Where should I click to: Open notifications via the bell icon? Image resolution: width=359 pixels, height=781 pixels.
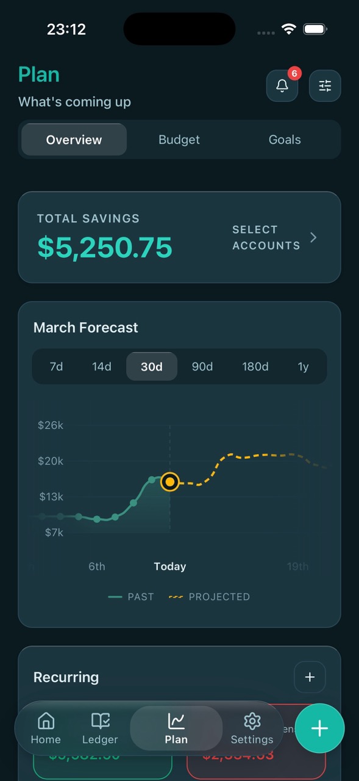[282, 85]
